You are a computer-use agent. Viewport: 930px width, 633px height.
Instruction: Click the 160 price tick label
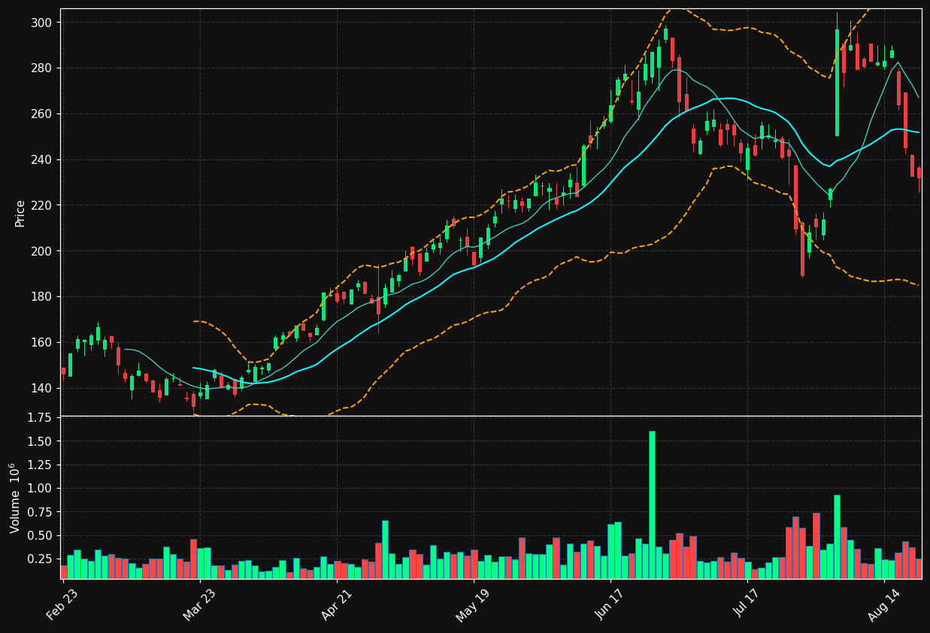pos(42,343)
